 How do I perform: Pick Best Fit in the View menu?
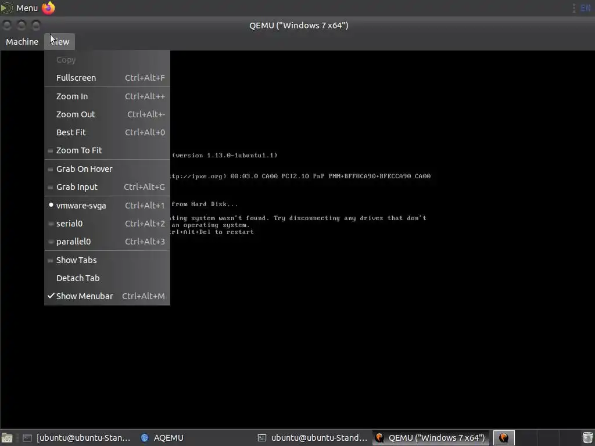(107, 132)
